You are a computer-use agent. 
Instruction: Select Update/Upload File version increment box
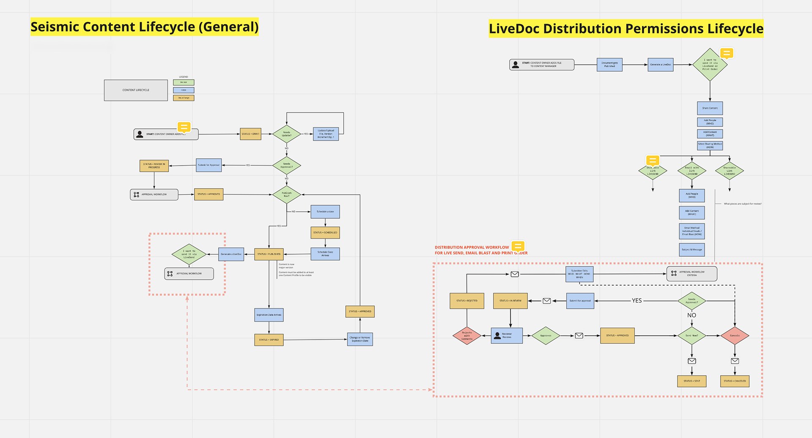pos(326,134)
